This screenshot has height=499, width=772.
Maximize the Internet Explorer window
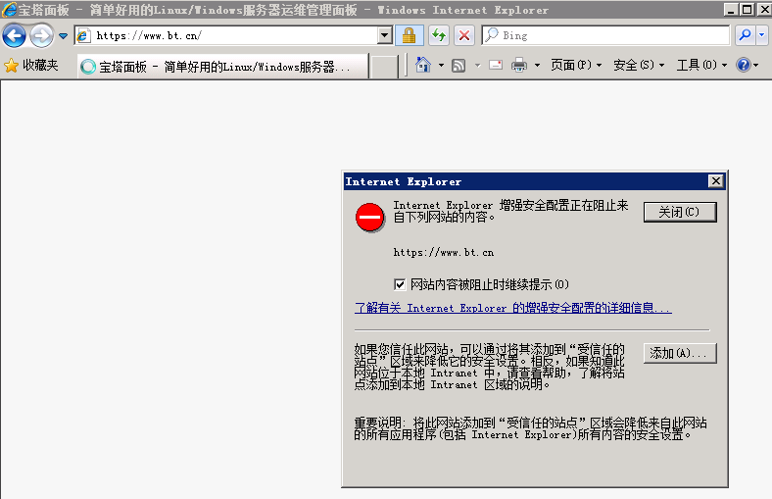[748, 10]
